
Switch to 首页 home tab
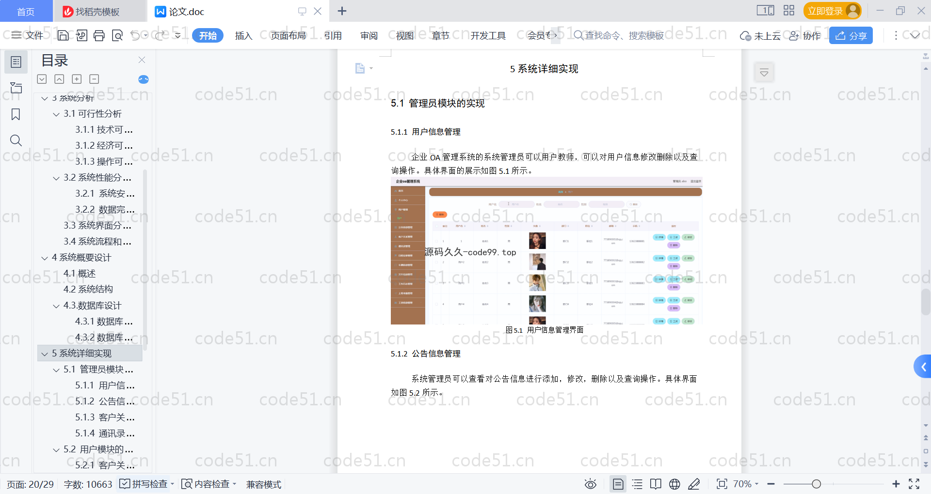click(26, 11)
